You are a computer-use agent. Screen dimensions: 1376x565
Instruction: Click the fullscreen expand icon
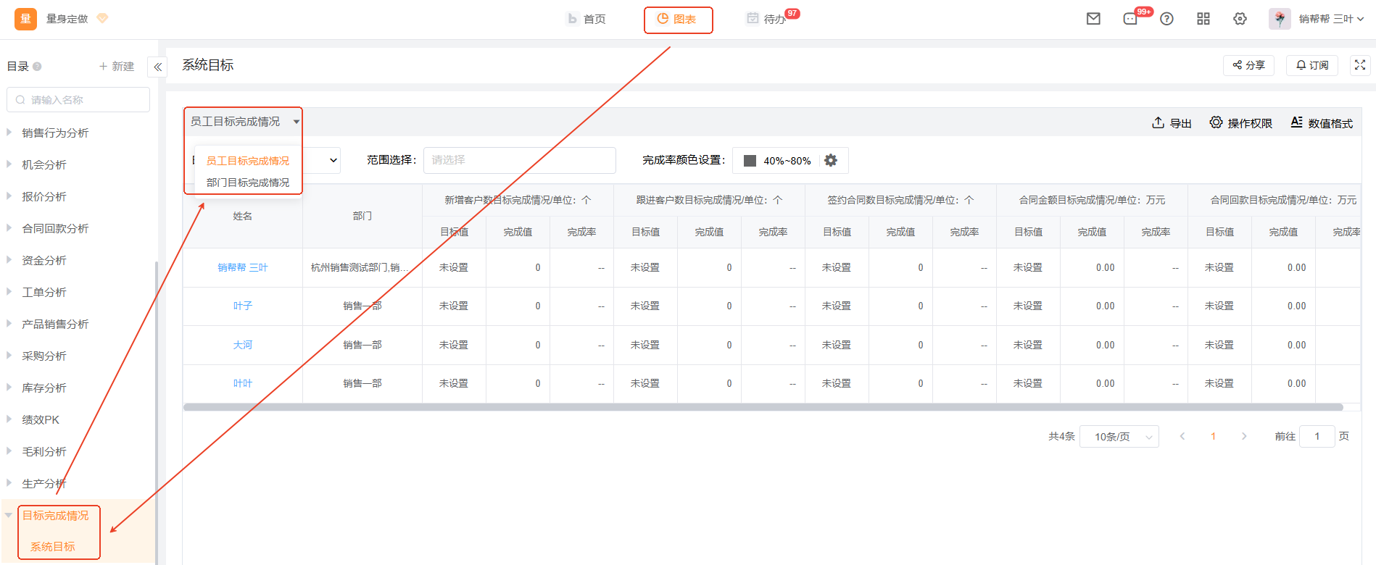click(x=1360, y=65)
